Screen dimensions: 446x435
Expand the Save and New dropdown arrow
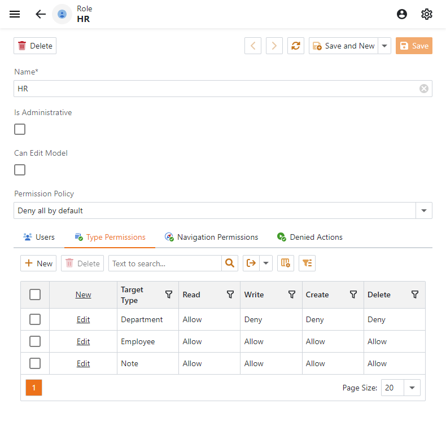tap(384, 46)
